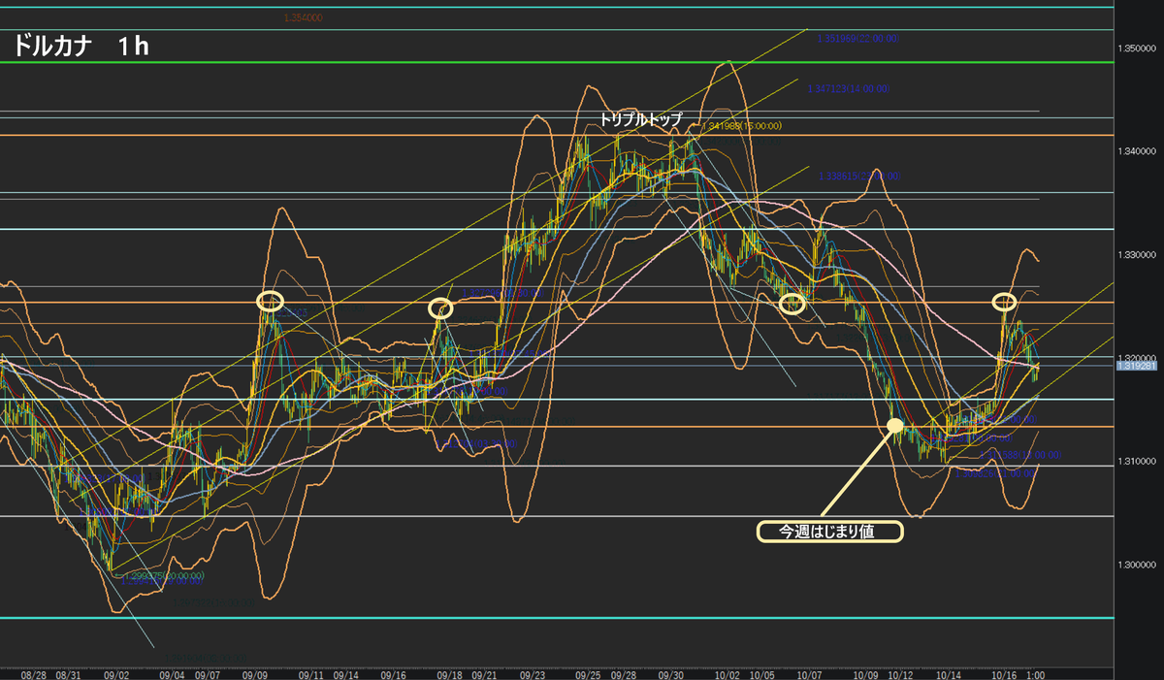The width and height of the screenshot is (1164, 680).
Task: Click the 08/31 date on time axis
Action: (68, 673)
